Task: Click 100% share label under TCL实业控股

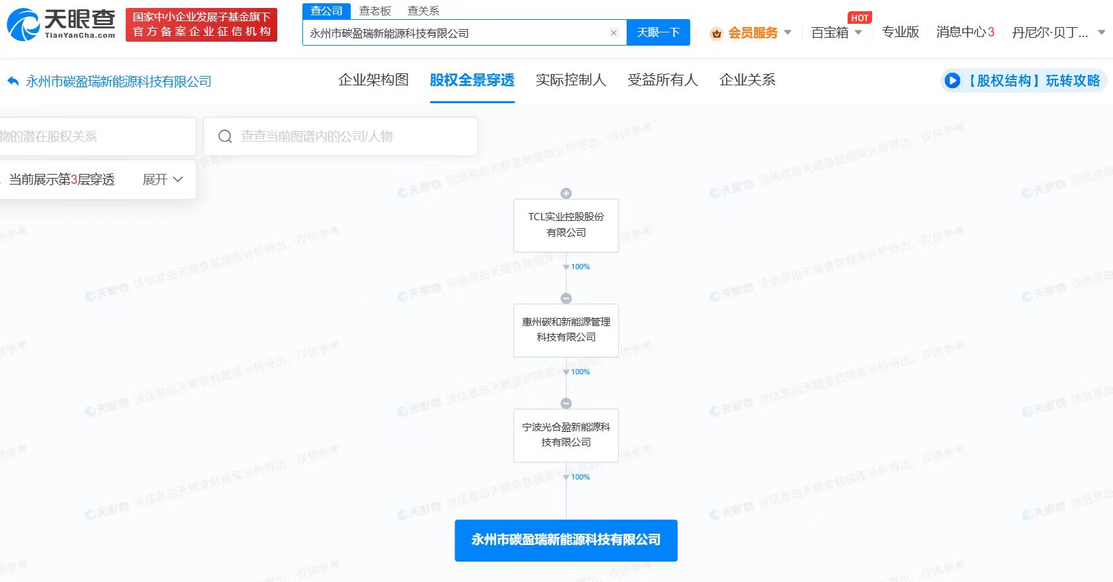Action: 580,267
